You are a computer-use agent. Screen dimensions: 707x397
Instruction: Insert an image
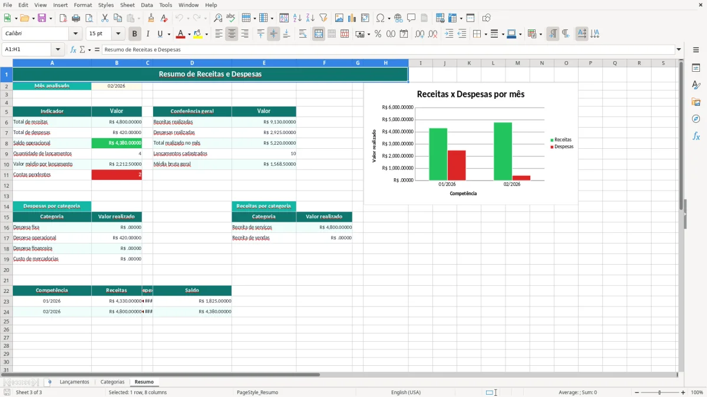339,18
